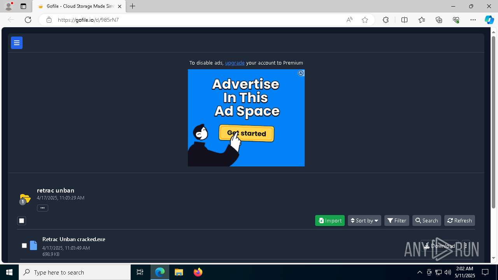
Task: Open the notifications center icon
Action: click(x=485, y=272)
